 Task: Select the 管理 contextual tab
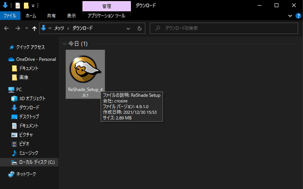pos(106,6)
